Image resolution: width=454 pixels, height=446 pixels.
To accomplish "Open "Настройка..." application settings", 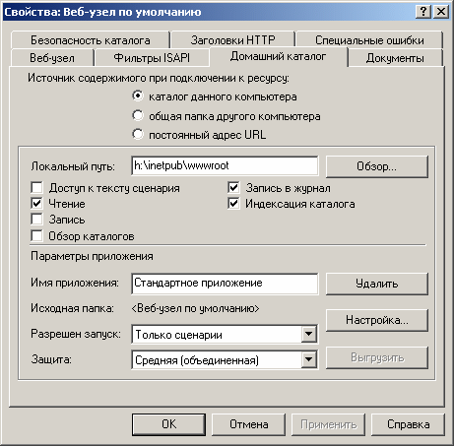I will click(377, 320).
